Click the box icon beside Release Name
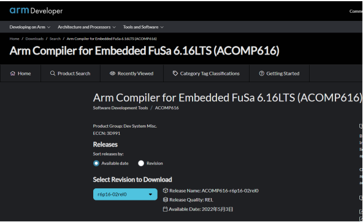This screenshot has height=222, width=363. 166,191
